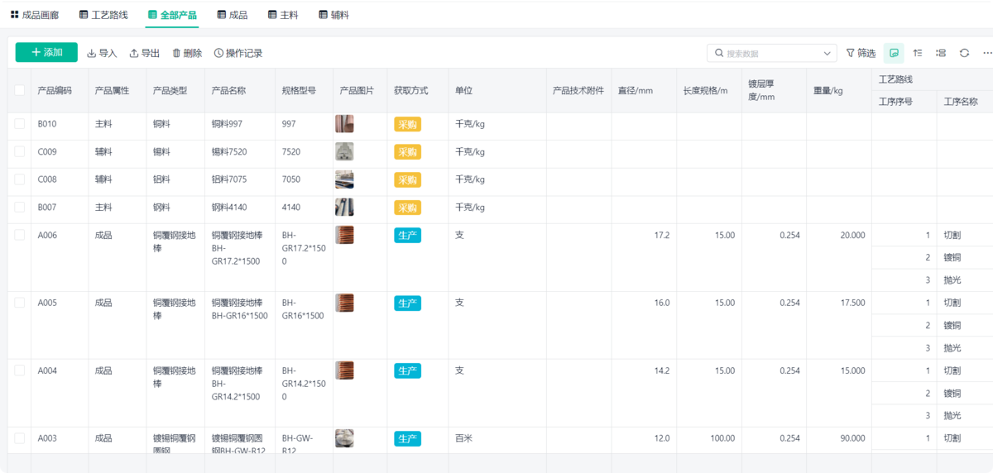Click the 采购 tag in row B010
Viewport: 993px width, 473px height.
tap(407, 124)
